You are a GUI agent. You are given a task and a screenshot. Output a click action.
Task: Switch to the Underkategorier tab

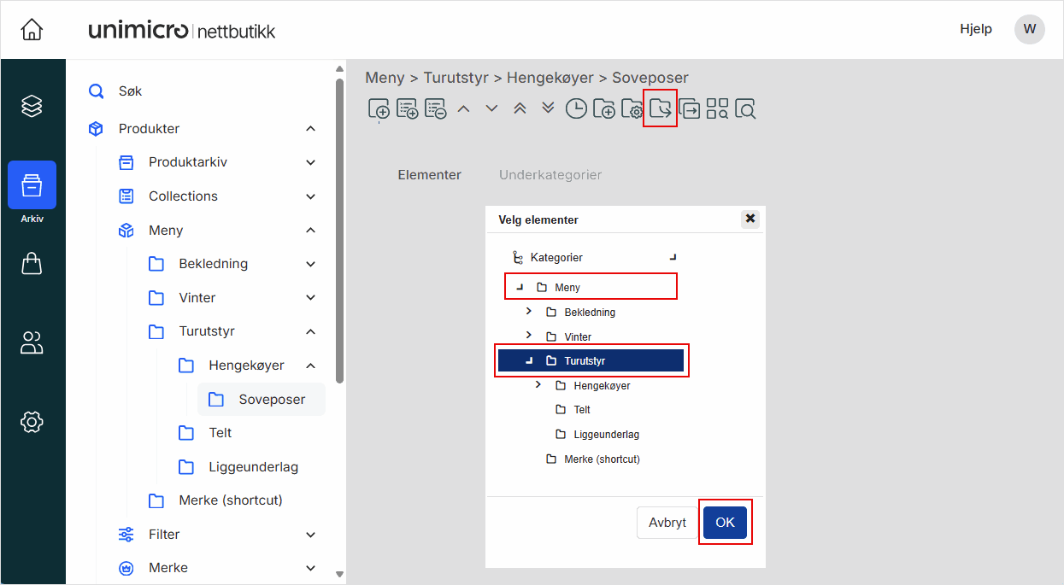pos(550,175)
